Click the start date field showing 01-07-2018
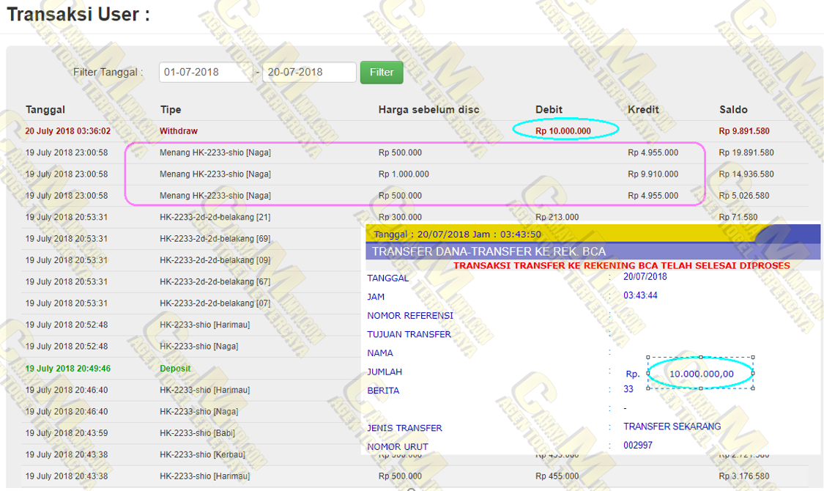This screenshot has height=491, width=824. point(205,72)
